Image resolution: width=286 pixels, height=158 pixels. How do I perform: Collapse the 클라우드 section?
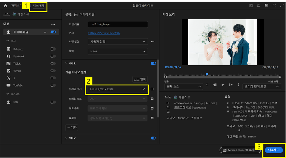coord(8,94)
